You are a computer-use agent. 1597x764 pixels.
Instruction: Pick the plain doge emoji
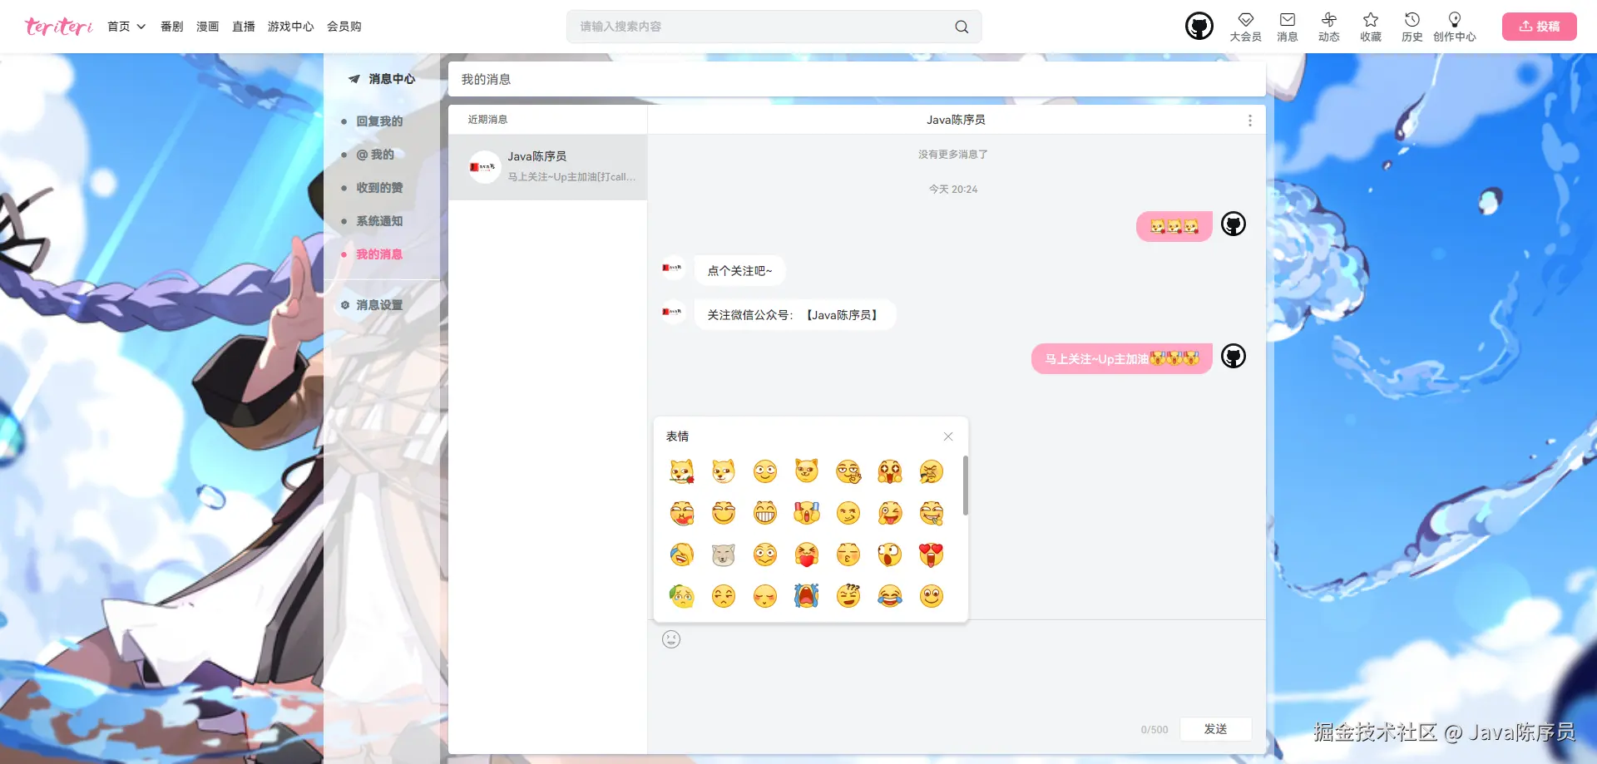pos(724,471)
